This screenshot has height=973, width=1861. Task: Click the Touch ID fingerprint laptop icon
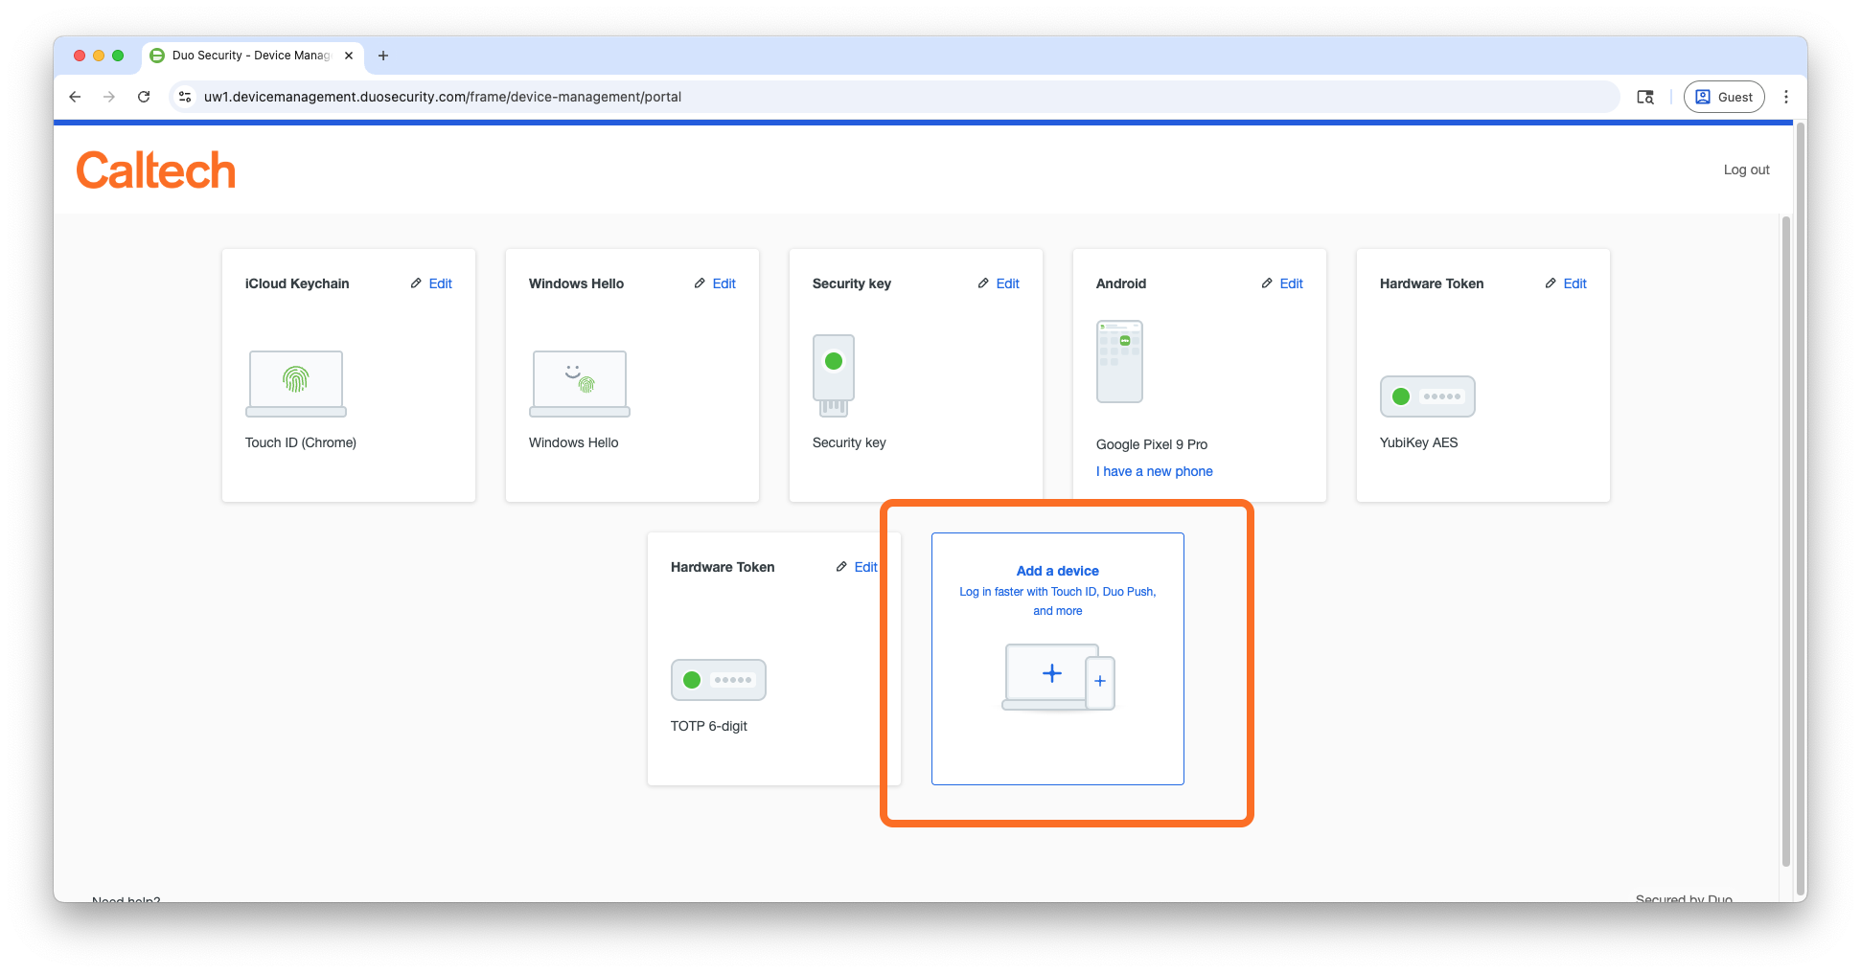[295, 383]
